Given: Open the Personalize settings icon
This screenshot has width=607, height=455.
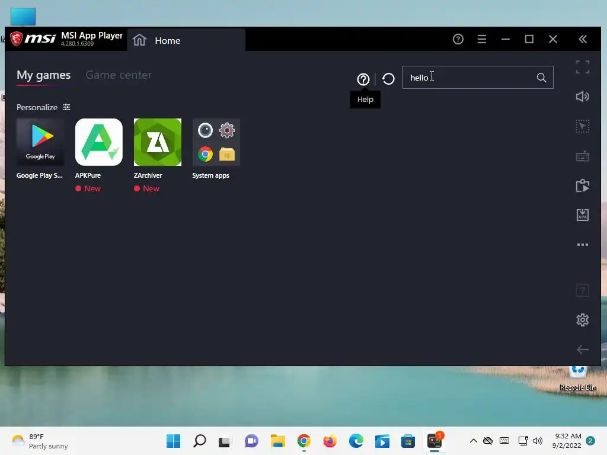Looking at the screenshot, I should (66, 107).
